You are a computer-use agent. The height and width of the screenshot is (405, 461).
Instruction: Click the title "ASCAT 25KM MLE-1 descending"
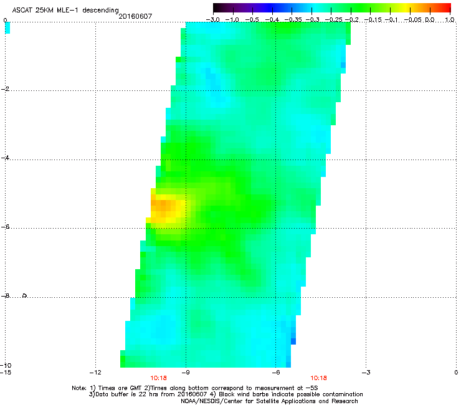coord(65,11)
